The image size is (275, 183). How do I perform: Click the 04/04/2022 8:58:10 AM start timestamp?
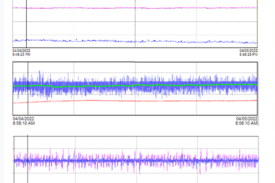(x=24, y=121)
